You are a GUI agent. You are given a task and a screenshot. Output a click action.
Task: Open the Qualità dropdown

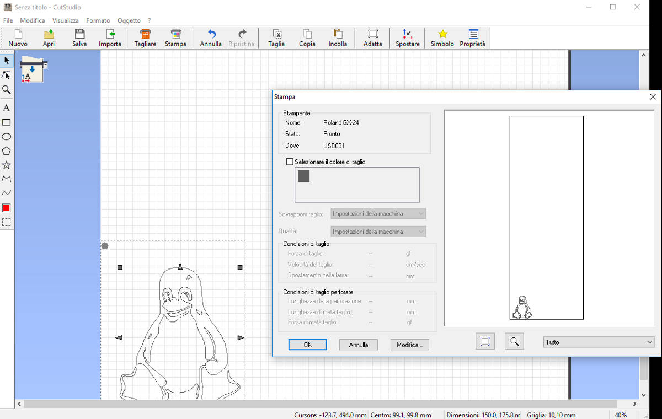click(378, 232)
